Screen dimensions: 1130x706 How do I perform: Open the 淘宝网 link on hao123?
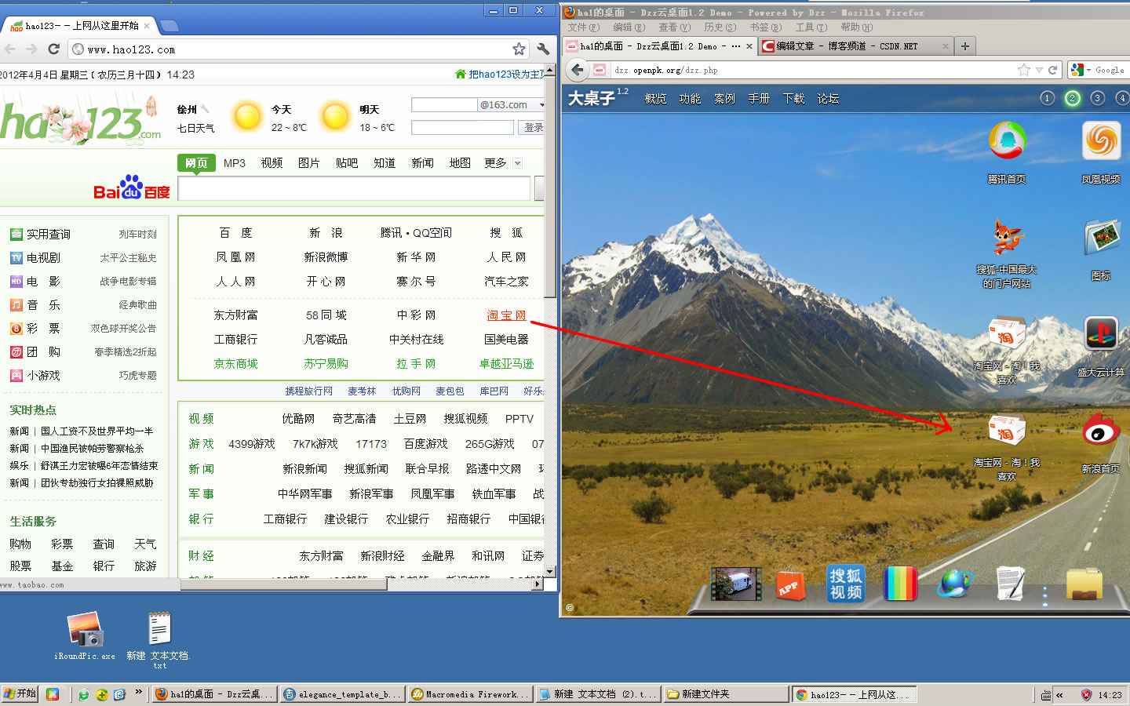click(x=506, y=315)
